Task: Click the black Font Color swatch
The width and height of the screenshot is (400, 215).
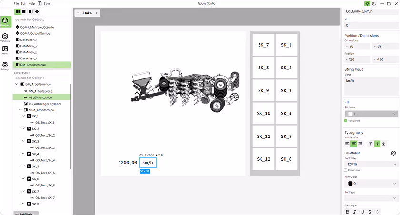Action: click(x=350, y=184)
